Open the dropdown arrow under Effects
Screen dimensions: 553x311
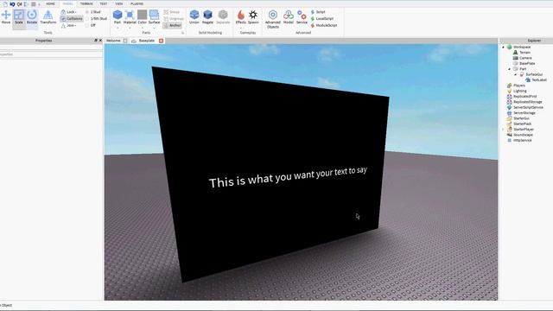(241, 29)
